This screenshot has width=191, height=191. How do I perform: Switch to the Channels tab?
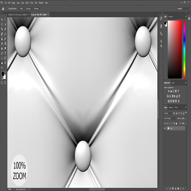(x=171, y=107)
